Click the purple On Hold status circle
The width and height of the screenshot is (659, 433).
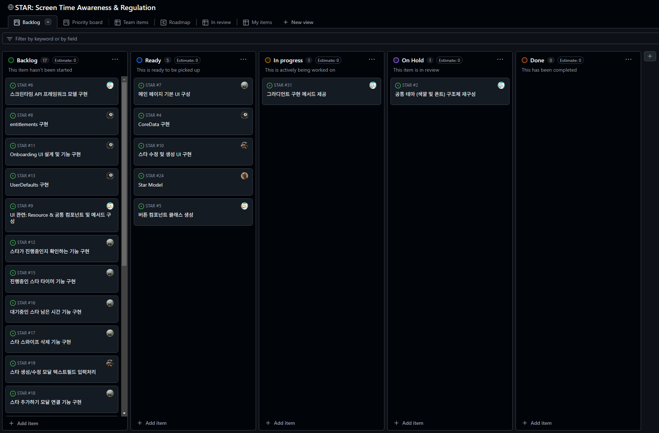(396, 60)
